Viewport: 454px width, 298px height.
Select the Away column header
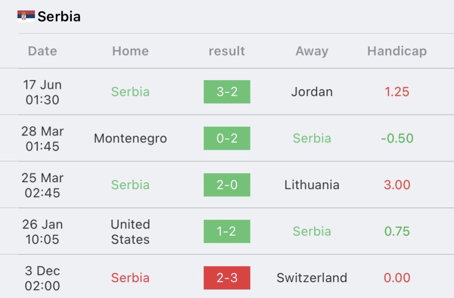click(312, 51)
